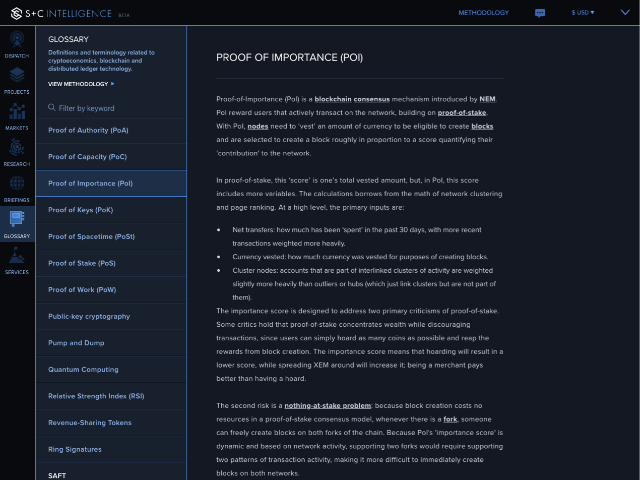The image size is (640, 480).
Task: Select Relative Strength Index (RSI) entry
Action: click(111, 396)
